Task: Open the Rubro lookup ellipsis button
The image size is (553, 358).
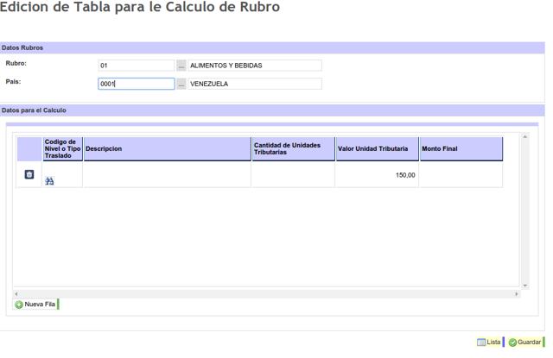Action: click(x=181, y=66)
